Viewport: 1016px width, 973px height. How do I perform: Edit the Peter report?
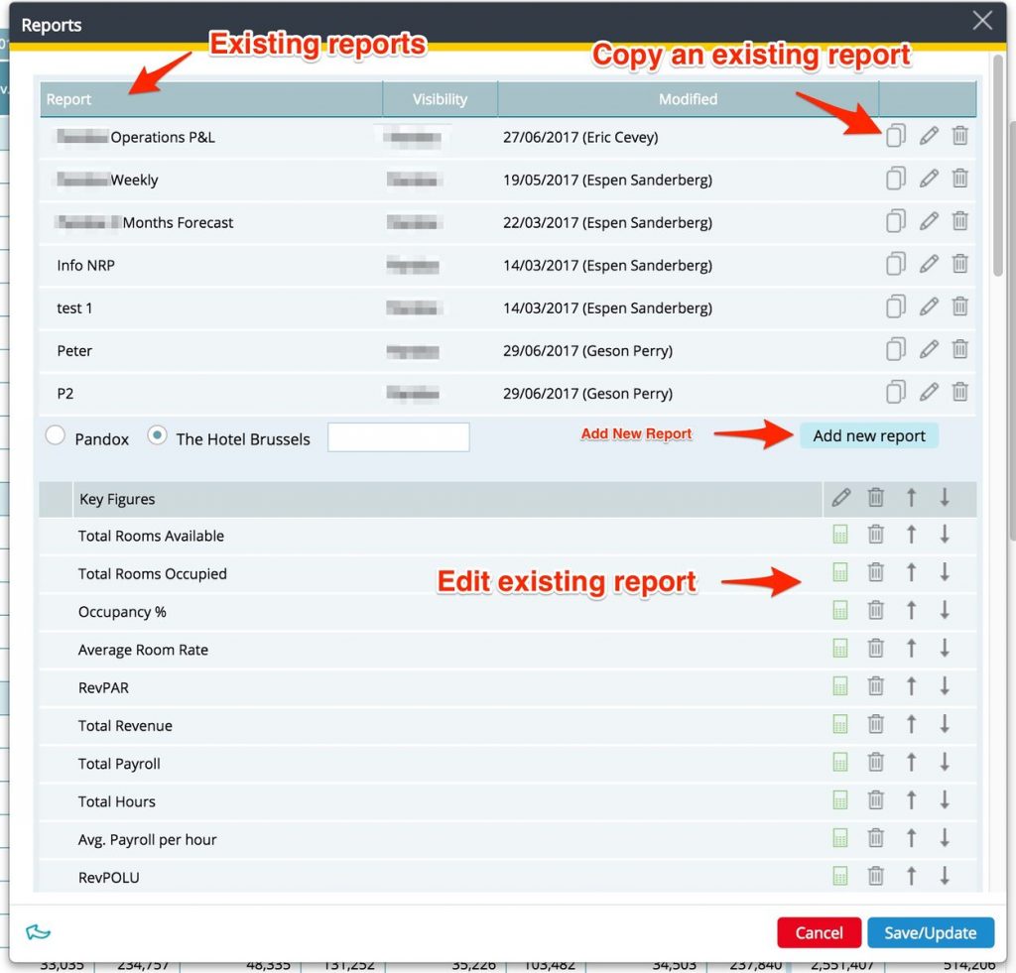929,350
